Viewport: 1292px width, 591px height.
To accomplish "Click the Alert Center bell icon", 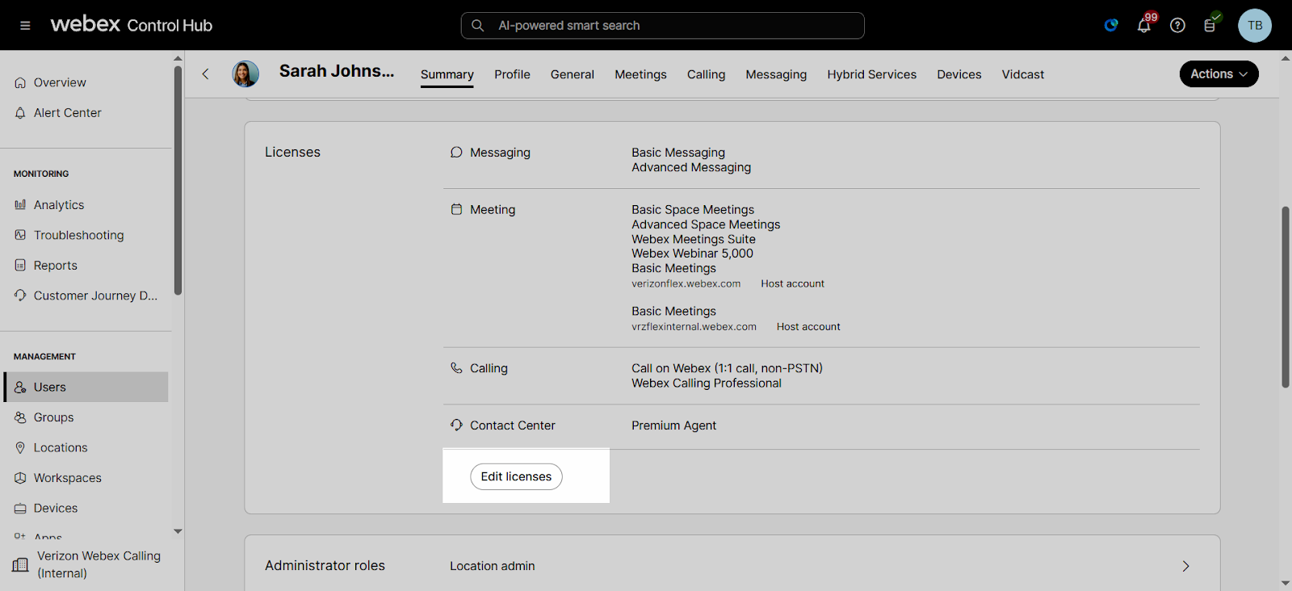I will (x=20, y=113).
